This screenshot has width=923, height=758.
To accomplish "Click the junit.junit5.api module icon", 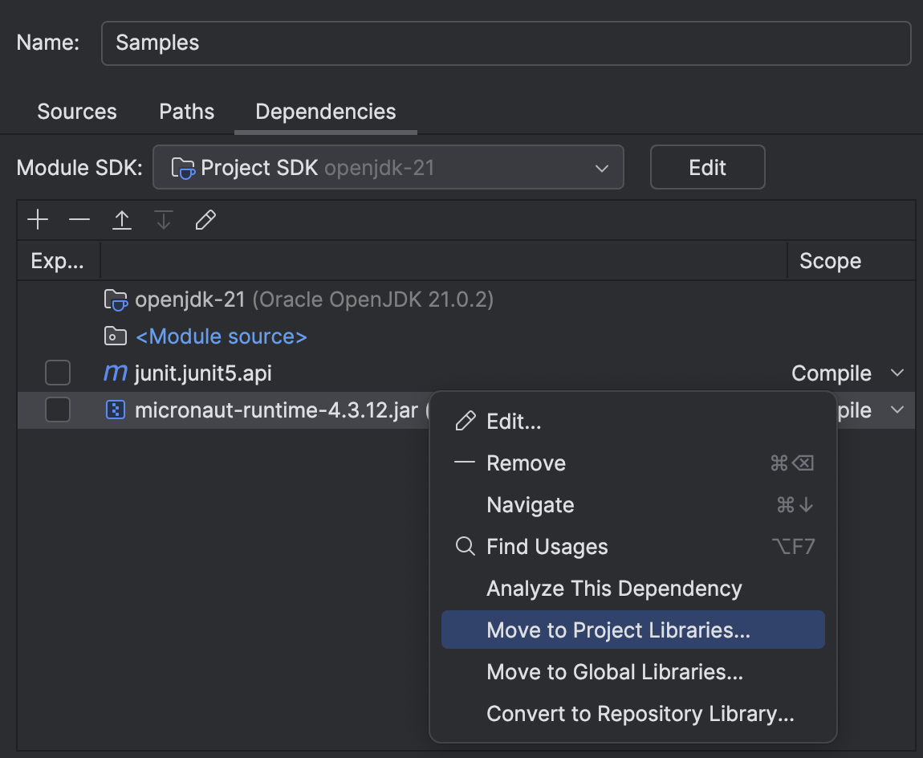I will click(x=115, y=373).
